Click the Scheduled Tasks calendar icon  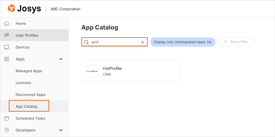[x=7, y=118]
